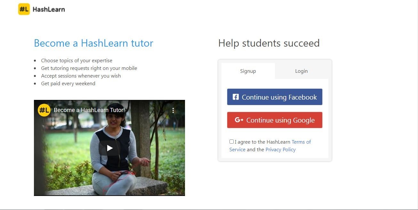Click the #L channel logo on the video
Viewport: 418px width, 210px height.
pyautogui.click(x=44, y=110)
